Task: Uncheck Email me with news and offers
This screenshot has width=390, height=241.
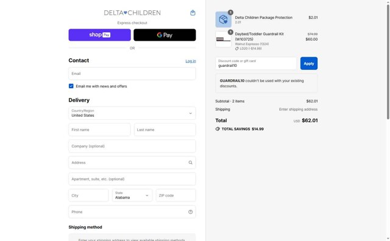Action: pos(71,86)
